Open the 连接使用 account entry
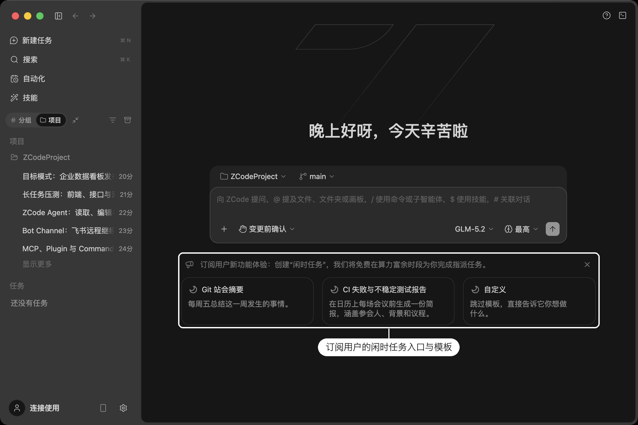The image size is (638, 425). [x=44, y=408]
